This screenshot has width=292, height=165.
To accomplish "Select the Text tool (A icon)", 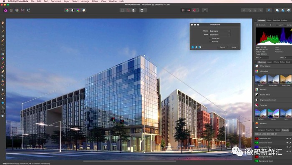I will click(x=3, y=107).
